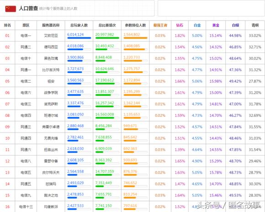Click the orange bar under 1,408,085
Viewport: 265px width, 212px height.
pyautogui.click(x=134, y=49)
